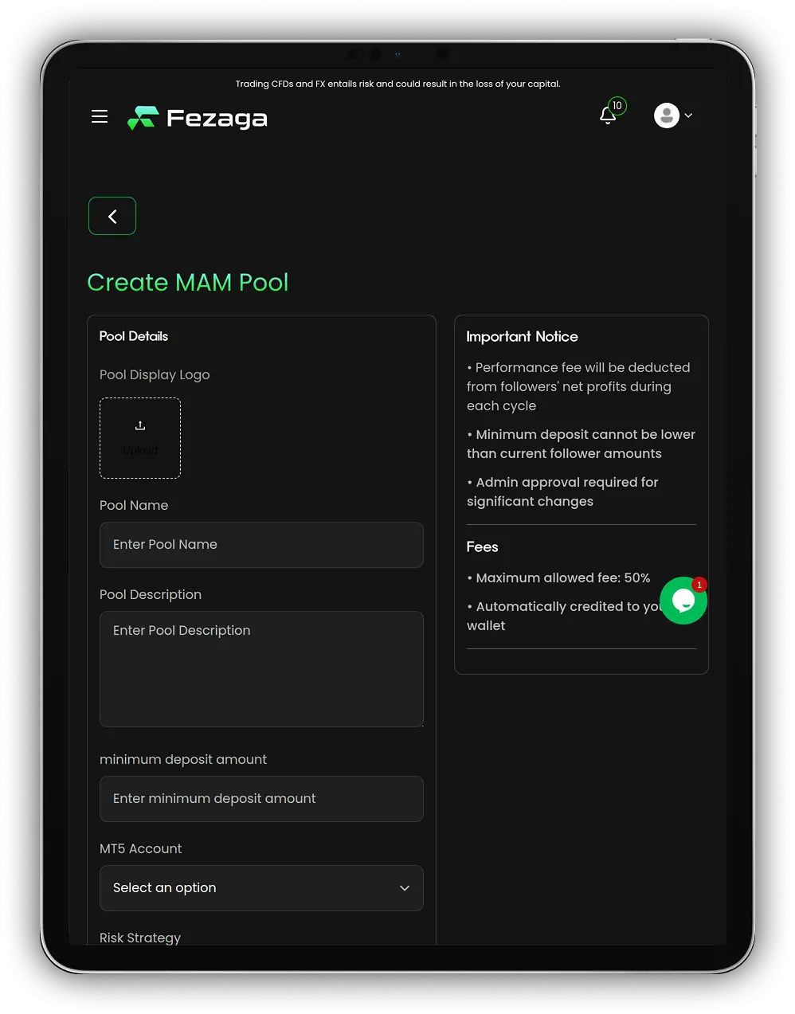This screenshot has height=1014, width=795.
Task: Open the hamburger navigation menu
Action: coord(100,116)
